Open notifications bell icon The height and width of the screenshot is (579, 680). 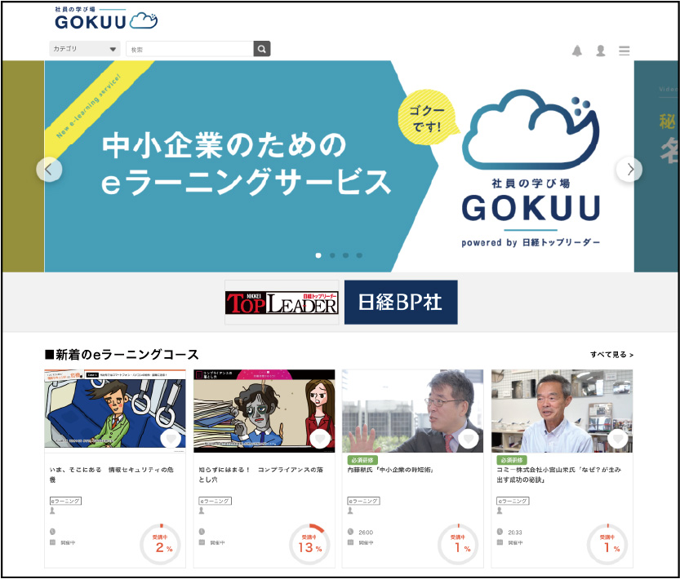tap(577, 51)
